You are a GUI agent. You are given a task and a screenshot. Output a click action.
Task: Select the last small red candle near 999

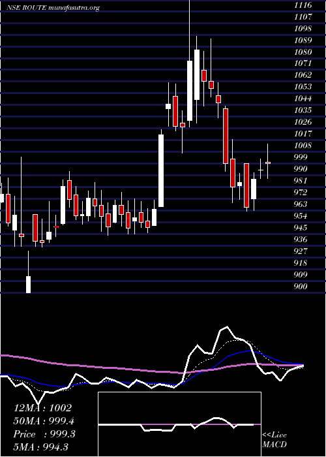tap(268, 163)
